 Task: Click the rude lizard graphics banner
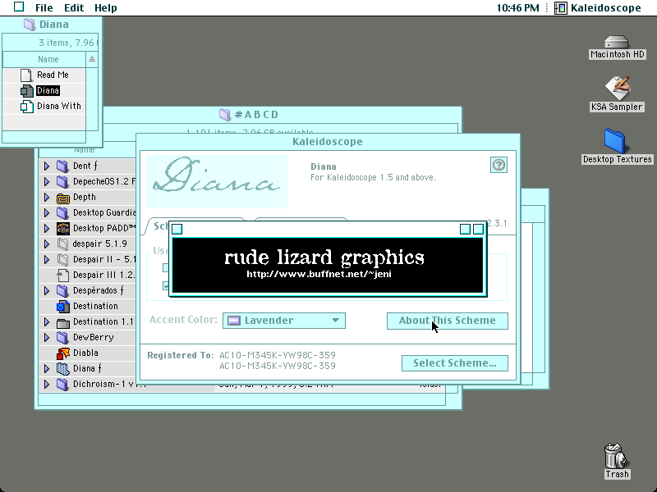click(328, 265)
